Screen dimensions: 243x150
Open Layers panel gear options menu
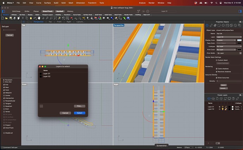[x=241, y=95]
